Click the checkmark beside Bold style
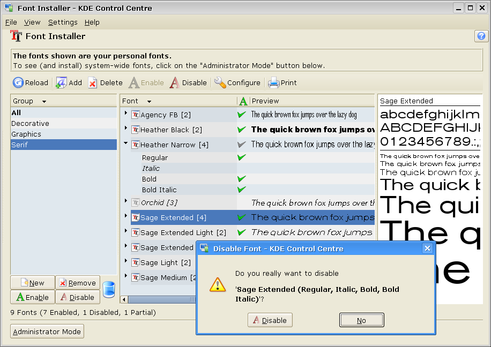 pos(241,179)
